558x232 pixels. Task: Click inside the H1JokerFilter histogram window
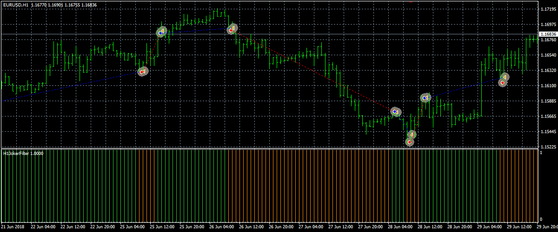pos(270,186)
